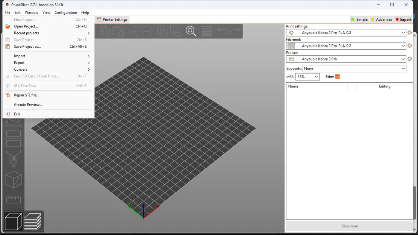
Task: Click the Split to objects icon
Action: coord(163,31)
